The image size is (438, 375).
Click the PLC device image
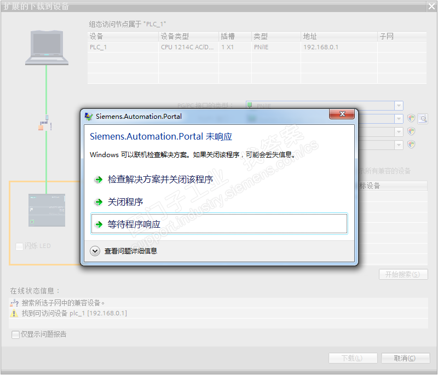[47, 210]
